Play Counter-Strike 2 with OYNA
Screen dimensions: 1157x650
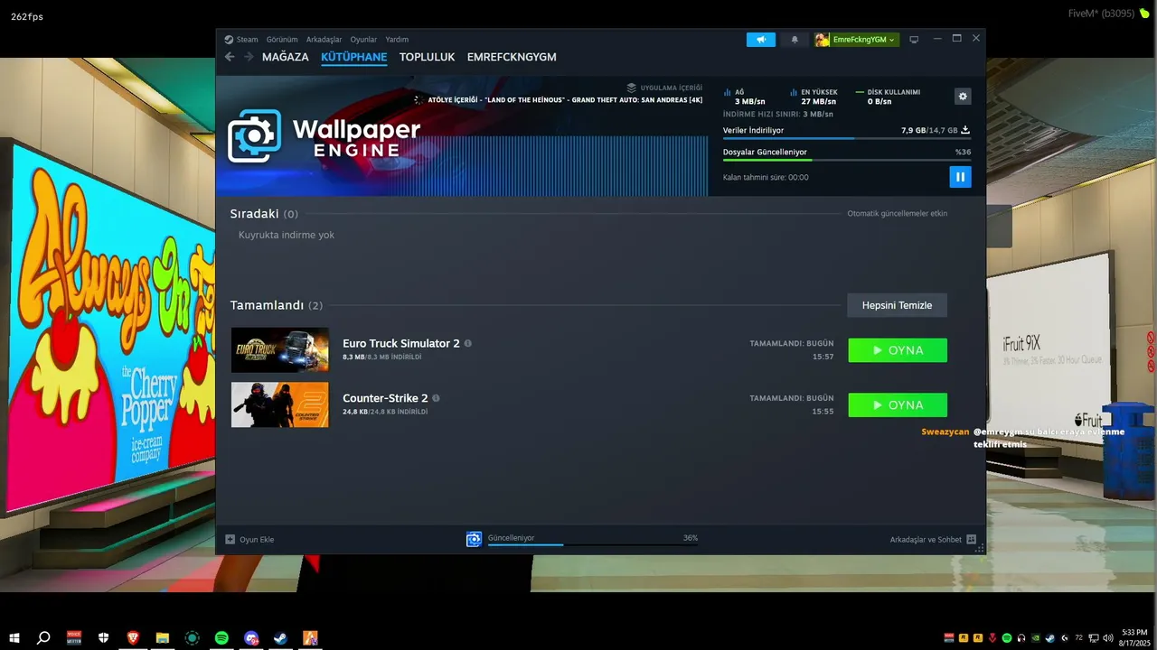898,405
